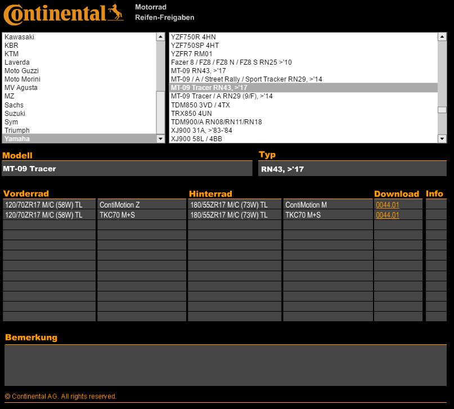
Task: Open download 0044.01 for TKC70 M+S row
Action: point(387,215)
